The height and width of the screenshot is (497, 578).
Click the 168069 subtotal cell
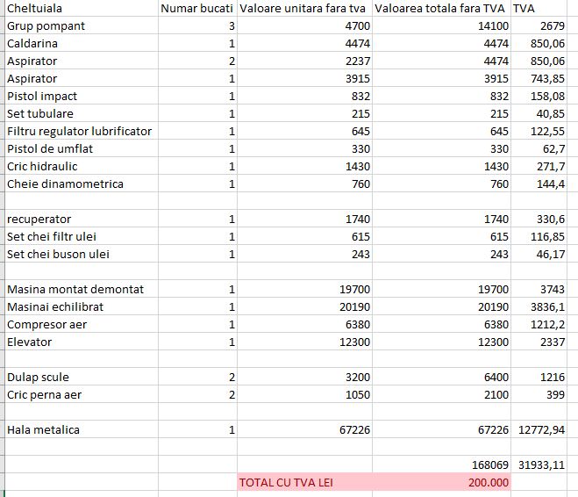441,465
